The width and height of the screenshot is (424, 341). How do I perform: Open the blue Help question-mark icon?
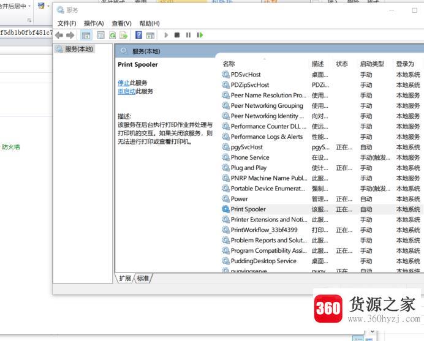138,35
